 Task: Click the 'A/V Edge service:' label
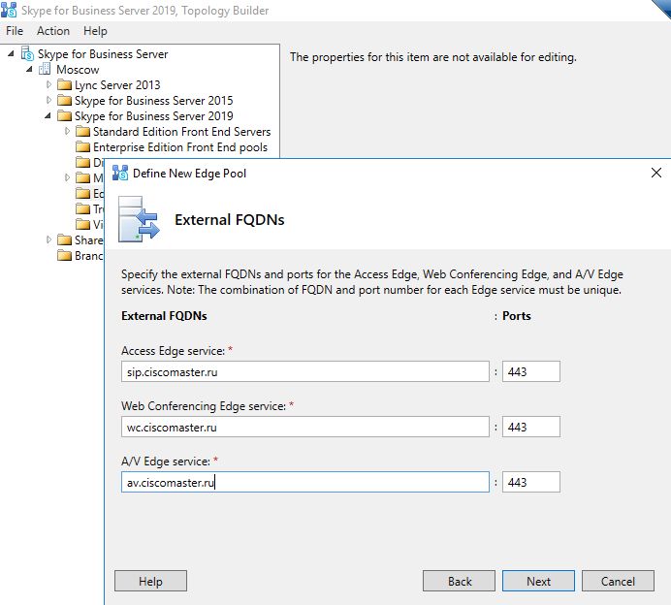(x=166, y=462)
